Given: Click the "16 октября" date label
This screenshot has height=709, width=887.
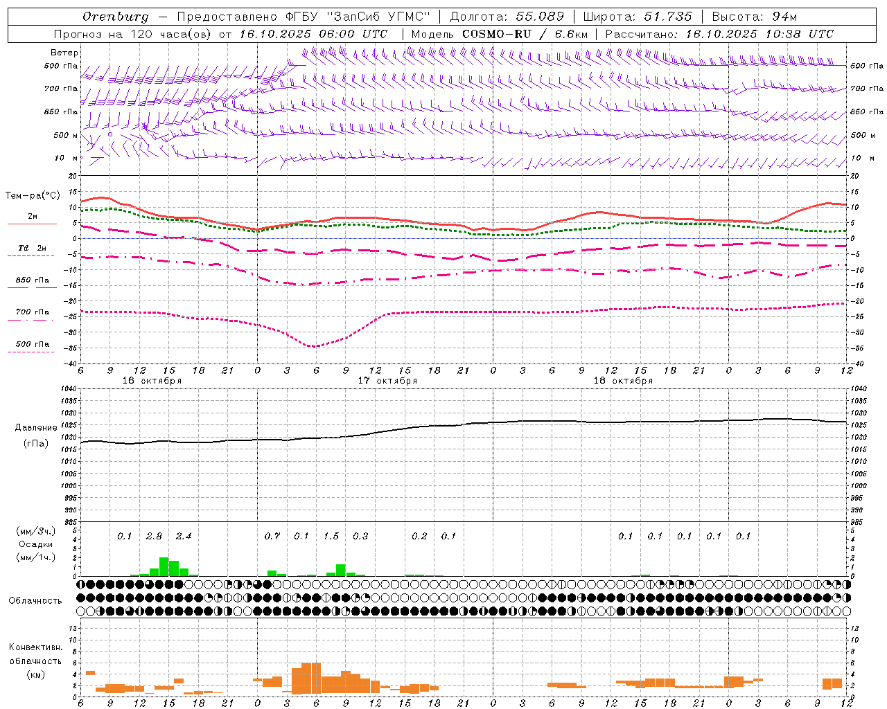Looking at the screenshot, I should point(152,381).
